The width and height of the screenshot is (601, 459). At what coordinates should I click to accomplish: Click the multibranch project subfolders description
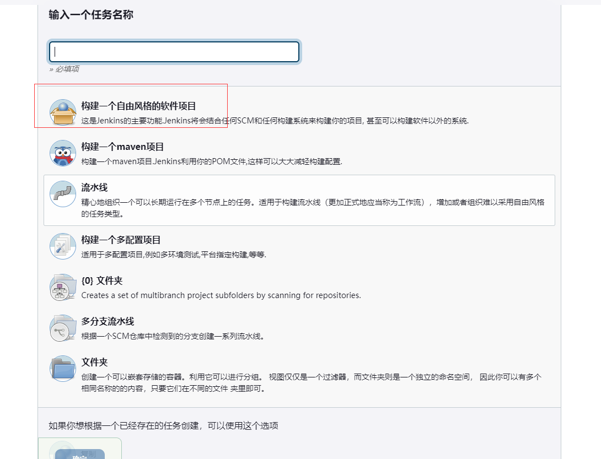pyautogui.click(x=221, y=295)
